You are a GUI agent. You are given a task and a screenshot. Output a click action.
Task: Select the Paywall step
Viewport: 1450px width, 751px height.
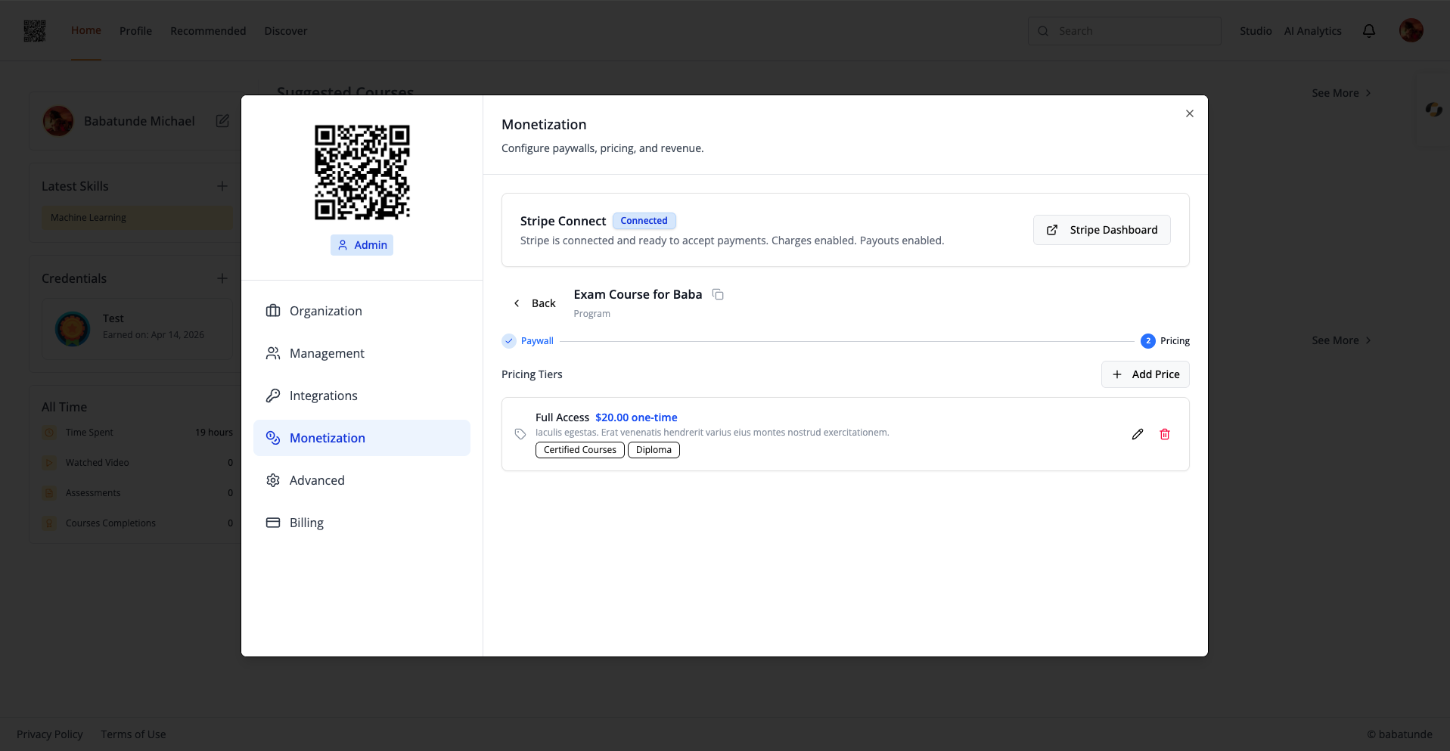pyautogui.click(x=528, y=341)
